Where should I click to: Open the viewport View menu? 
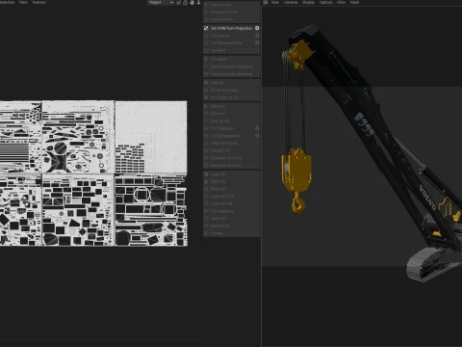pos(275,2)
